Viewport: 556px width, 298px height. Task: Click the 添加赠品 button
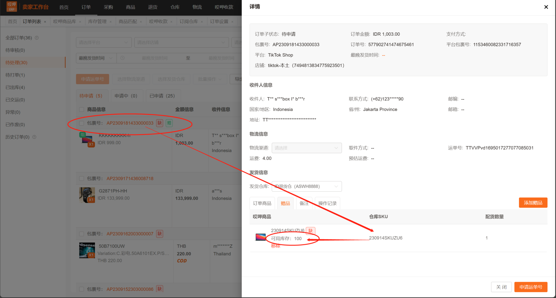pos(533,203)
